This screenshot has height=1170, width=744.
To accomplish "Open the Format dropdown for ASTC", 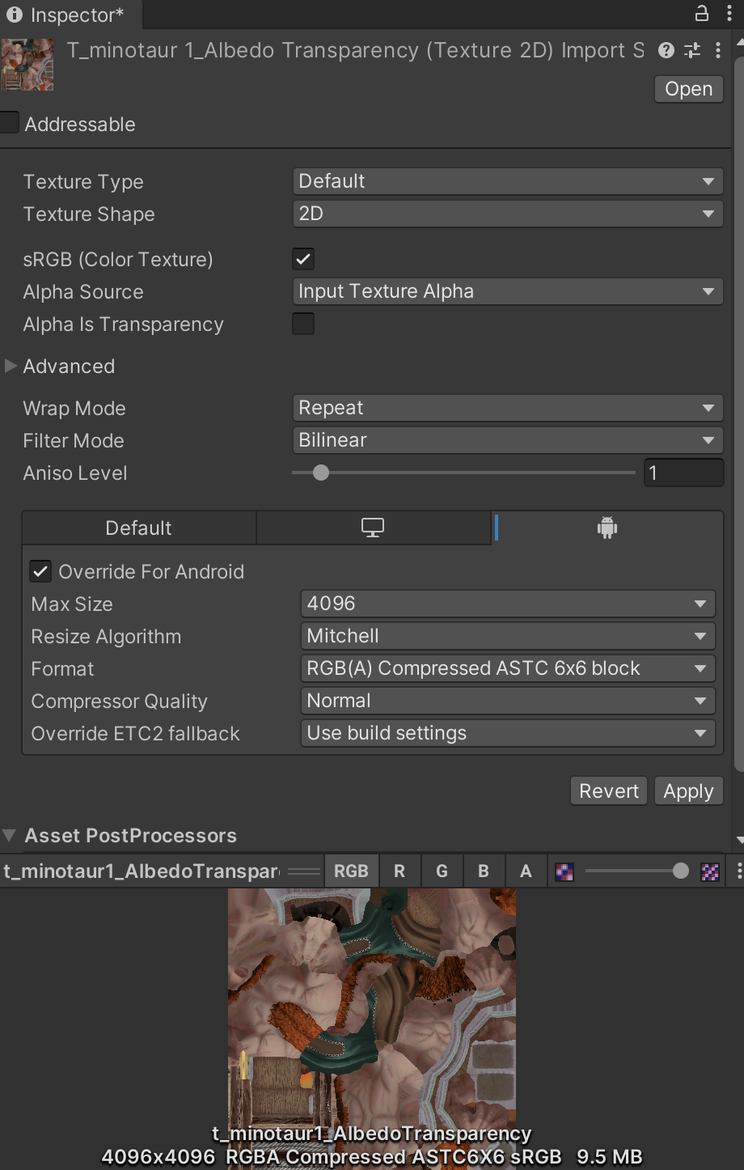I will [507, 668].
